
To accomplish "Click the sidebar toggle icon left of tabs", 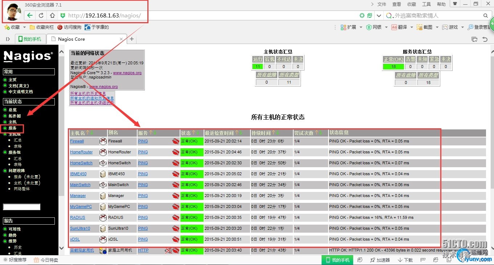I will (x=8, y=39).
